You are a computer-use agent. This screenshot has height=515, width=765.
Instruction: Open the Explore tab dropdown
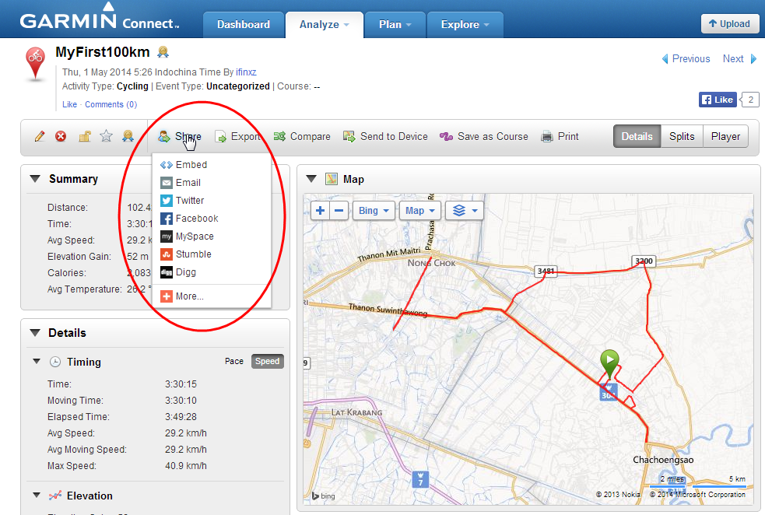[465, 24]
